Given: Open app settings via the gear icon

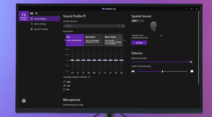Looking at the screenshot, I should pyautogui.click(x=24, y=101).
